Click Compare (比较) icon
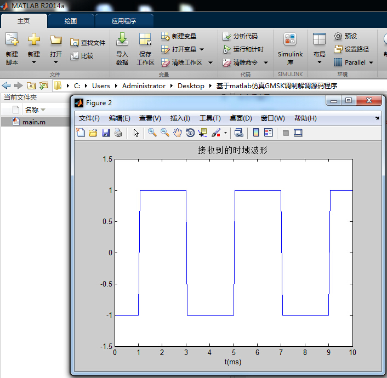The image size is (387, 378). point(74,56)
